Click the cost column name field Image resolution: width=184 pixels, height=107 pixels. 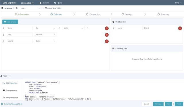(x=19, y=35)
